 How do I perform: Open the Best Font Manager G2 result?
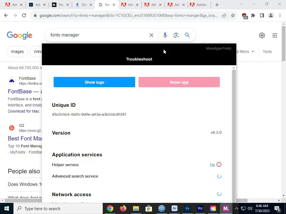point(25,138)
